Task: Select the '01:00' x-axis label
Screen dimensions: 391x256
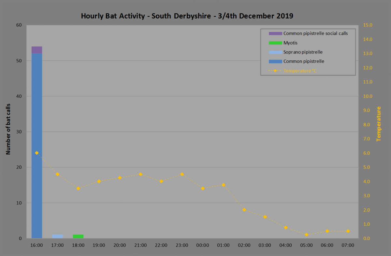Action: 224,245
